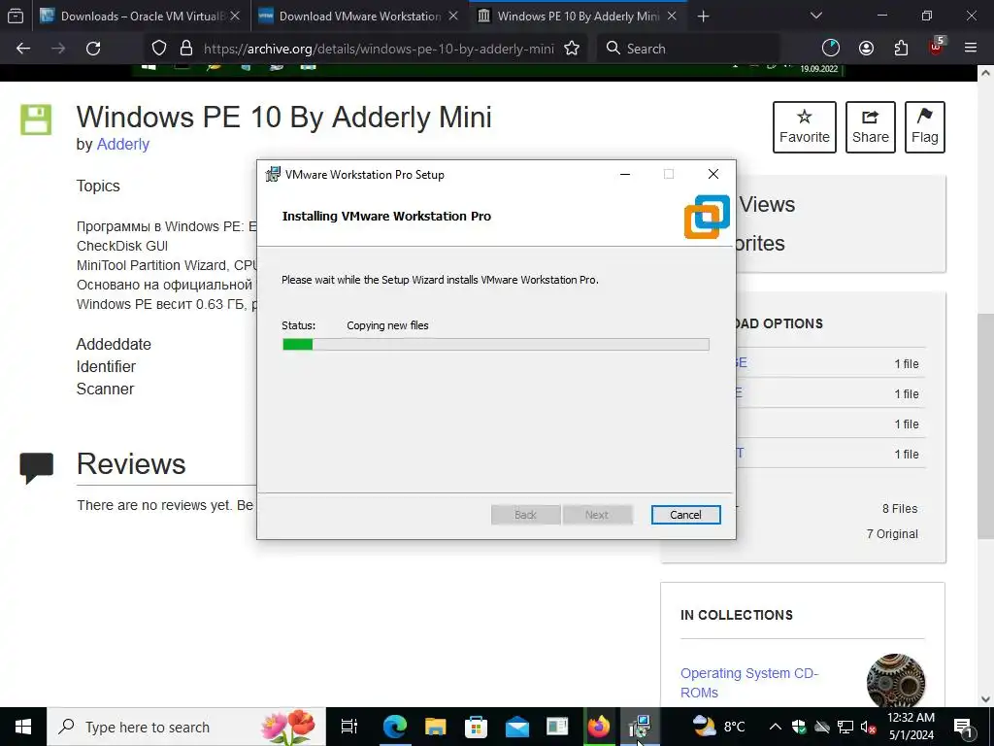Click the '7 Original' text
Screen dimensions: 994x746
[x=892, y=534]
